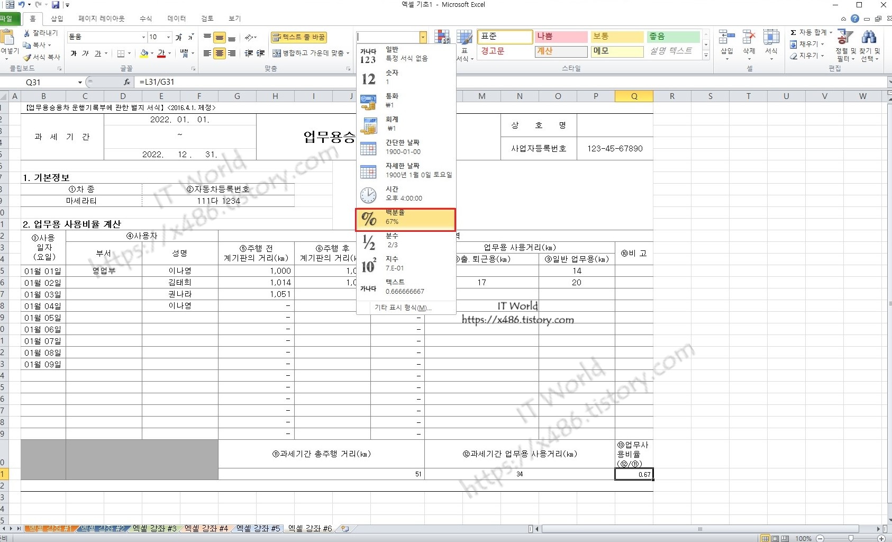Click the AutoSum (자동 합계) sigma
This screenshot has width=892, height=542.
pyautogui.click(x=793, y=32)
